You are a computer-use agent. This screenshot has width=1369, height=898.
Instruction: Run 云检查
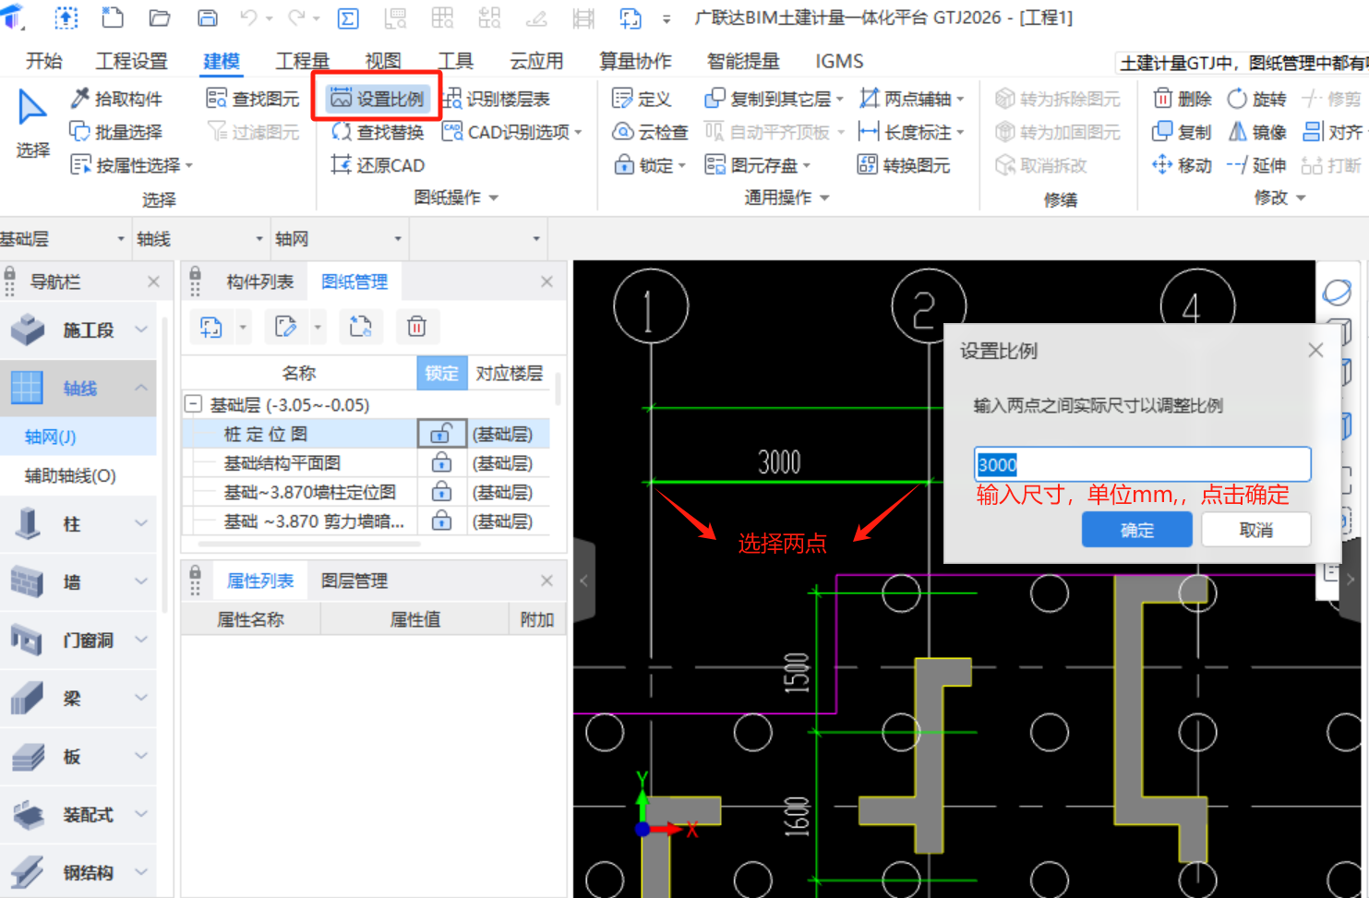click(x=651, y=132)
